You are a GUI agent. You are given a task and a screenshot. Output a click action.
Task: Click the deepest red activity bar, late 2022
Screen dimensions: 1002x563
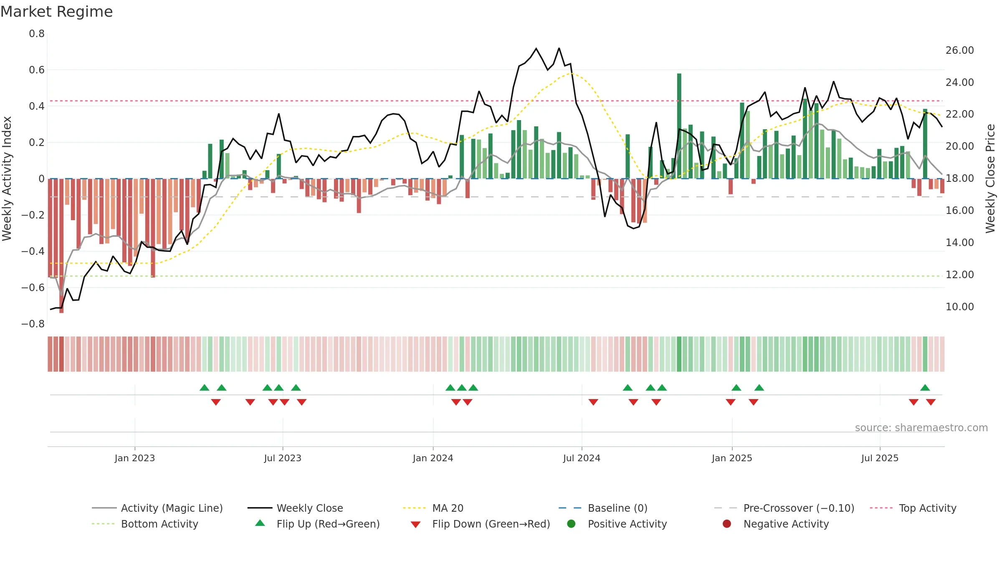pyautogui.click(x=61, y=246)
